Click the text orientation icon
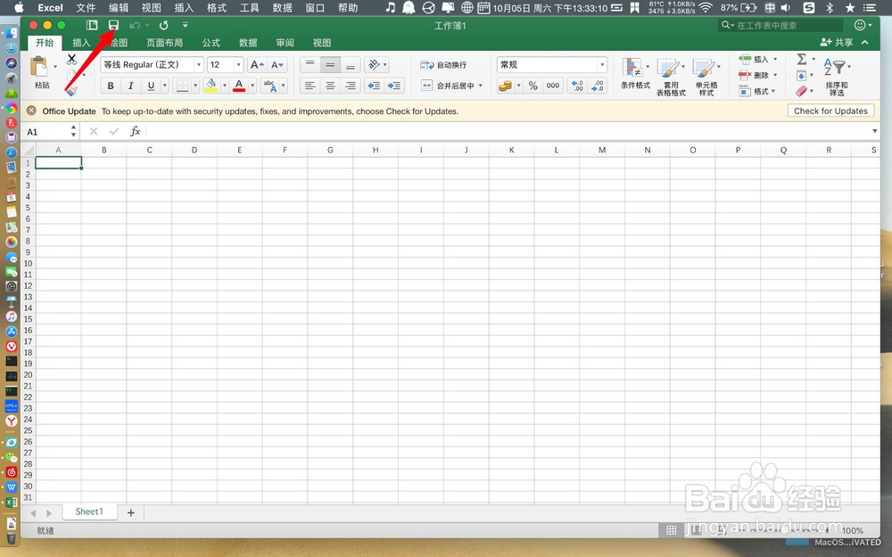The image size is (892, 557). coord(374,65)
